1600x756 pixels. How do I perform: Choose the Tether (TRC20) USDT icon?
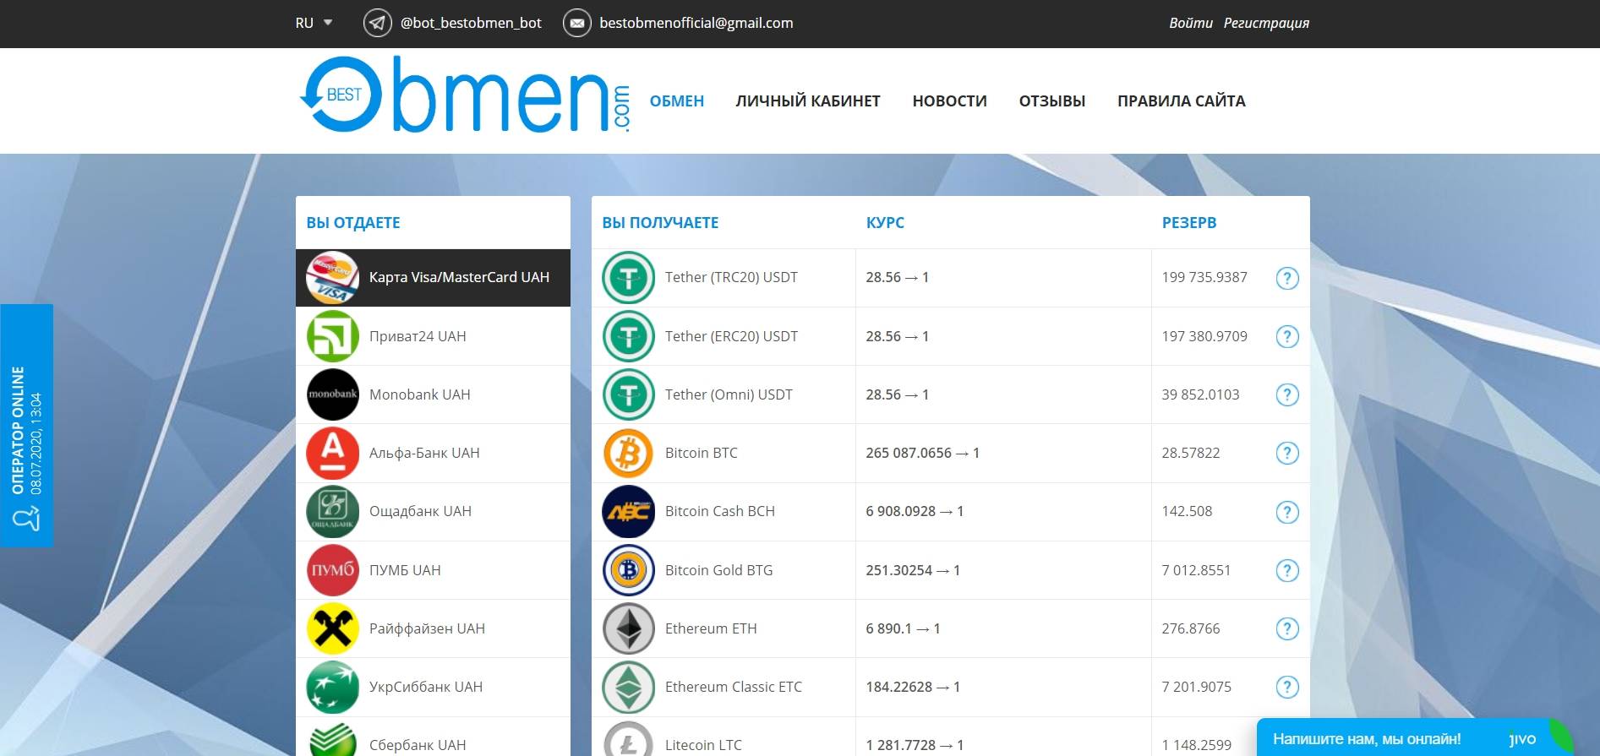[x=628, y=277]
